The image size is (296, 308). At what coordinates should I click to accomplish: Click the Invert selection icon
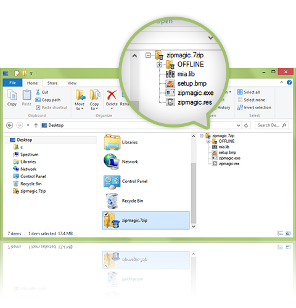click(240, 107)
